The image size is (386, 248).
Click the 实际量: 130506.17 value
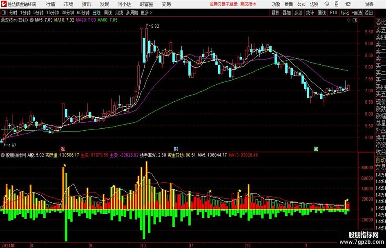(62, 155)
